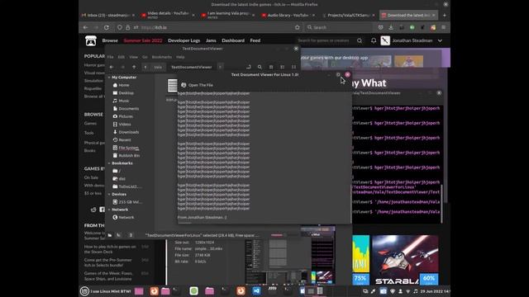The height and width of the screenshot is (297, 529).
Task: Click the itch.io search magnifier icon
Action: 360,40
